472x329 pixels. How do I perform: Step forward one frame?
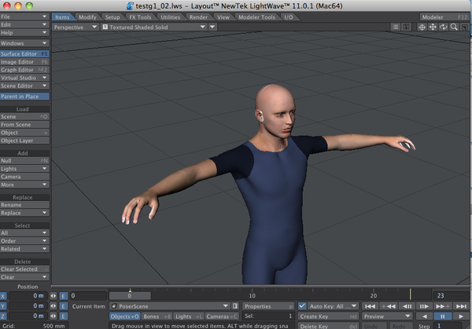click(424, 306)
